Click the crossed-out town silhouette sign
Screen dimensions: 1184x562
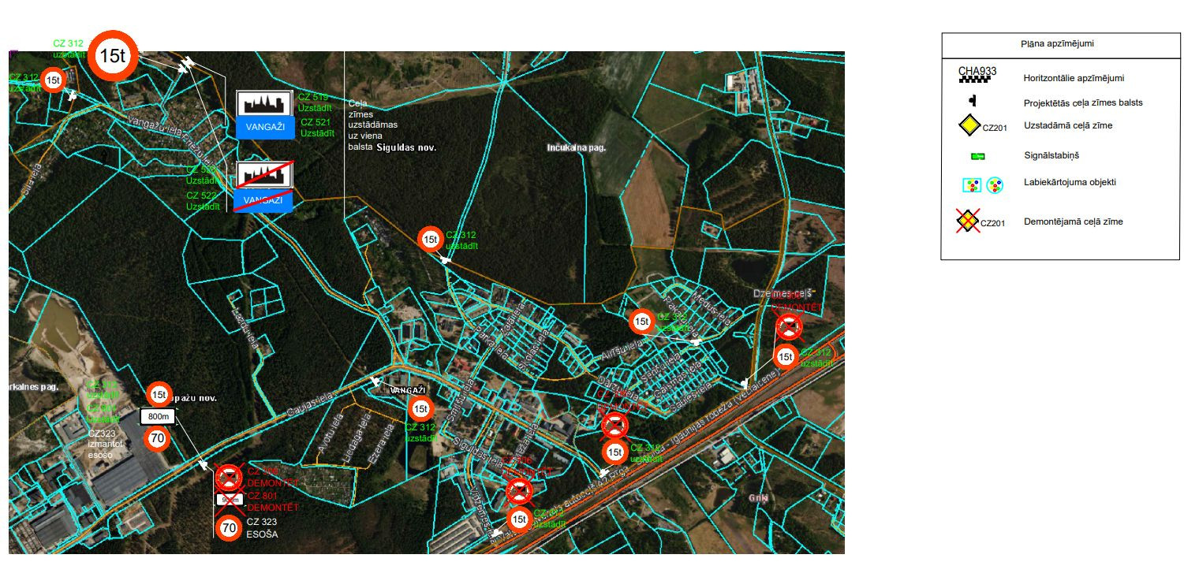264,175
